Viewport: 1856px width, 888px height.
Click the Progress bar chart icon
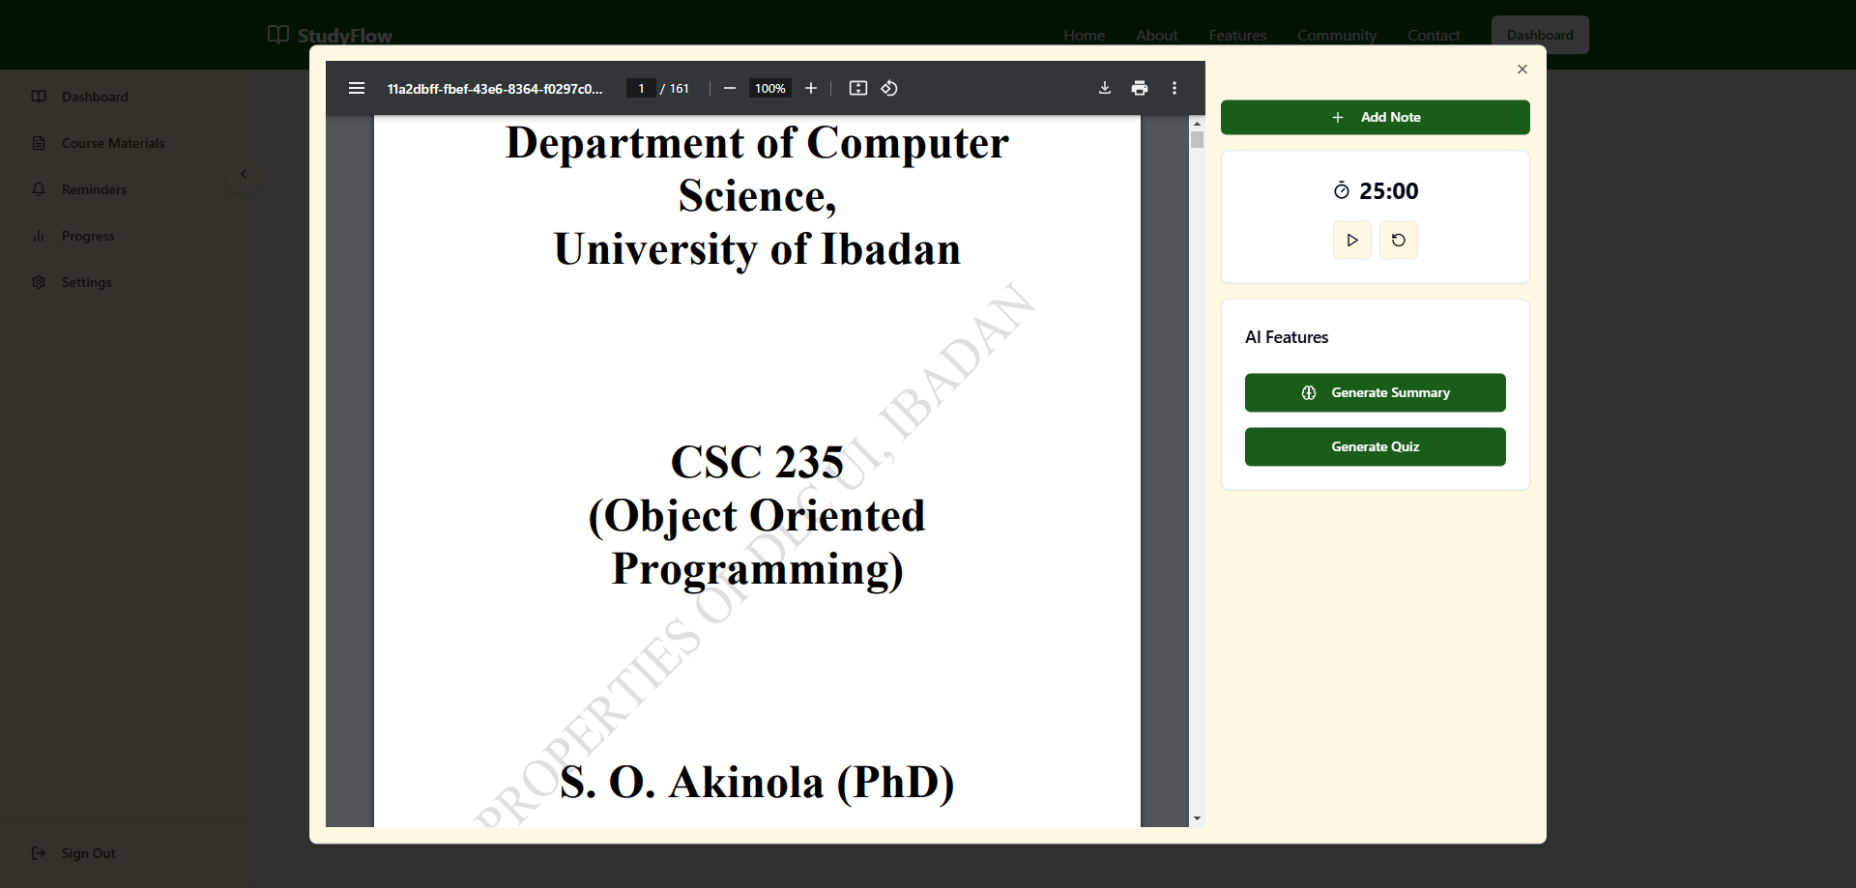tap(39, 236)
